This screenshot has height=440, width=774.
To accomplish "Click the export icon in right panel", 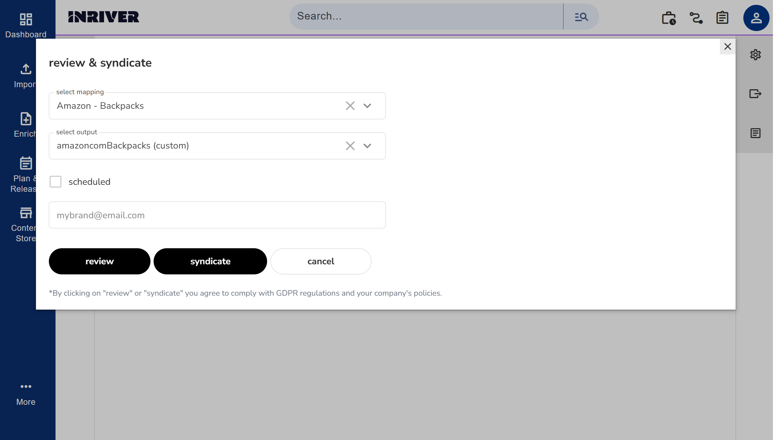I will pyautogui.click(x=755, y=94).
